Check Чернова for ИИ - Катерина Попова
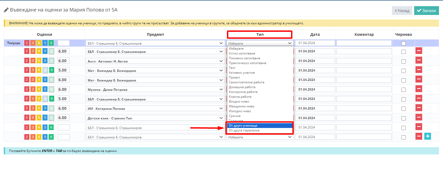 [403, 109]
